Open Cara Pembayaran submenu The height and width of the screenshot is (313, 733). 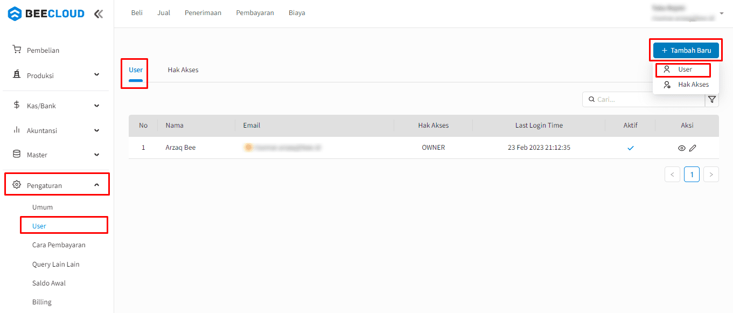click(x=59, y=245)
